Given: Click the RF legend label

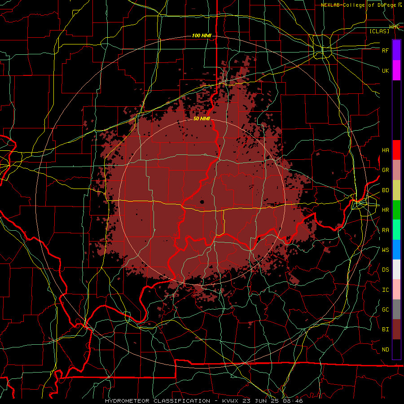Looking at the screenshot, I should click(385, 51).
